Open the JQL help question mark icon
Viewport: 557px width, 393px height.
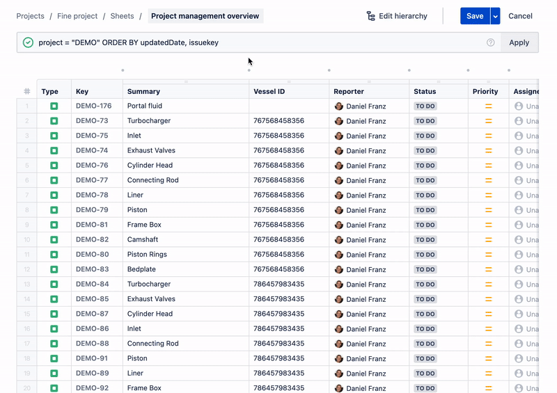point(491,42)
